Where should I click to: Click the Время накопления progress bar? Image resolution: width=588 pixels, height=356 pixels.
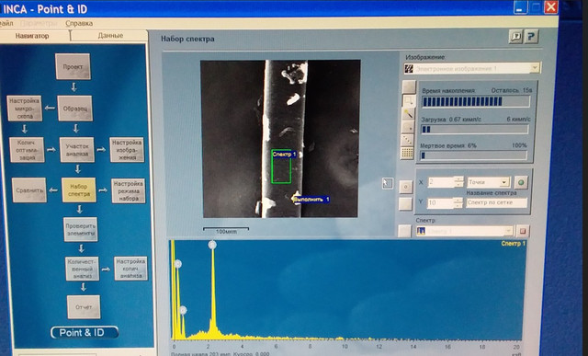click(476, 101)
